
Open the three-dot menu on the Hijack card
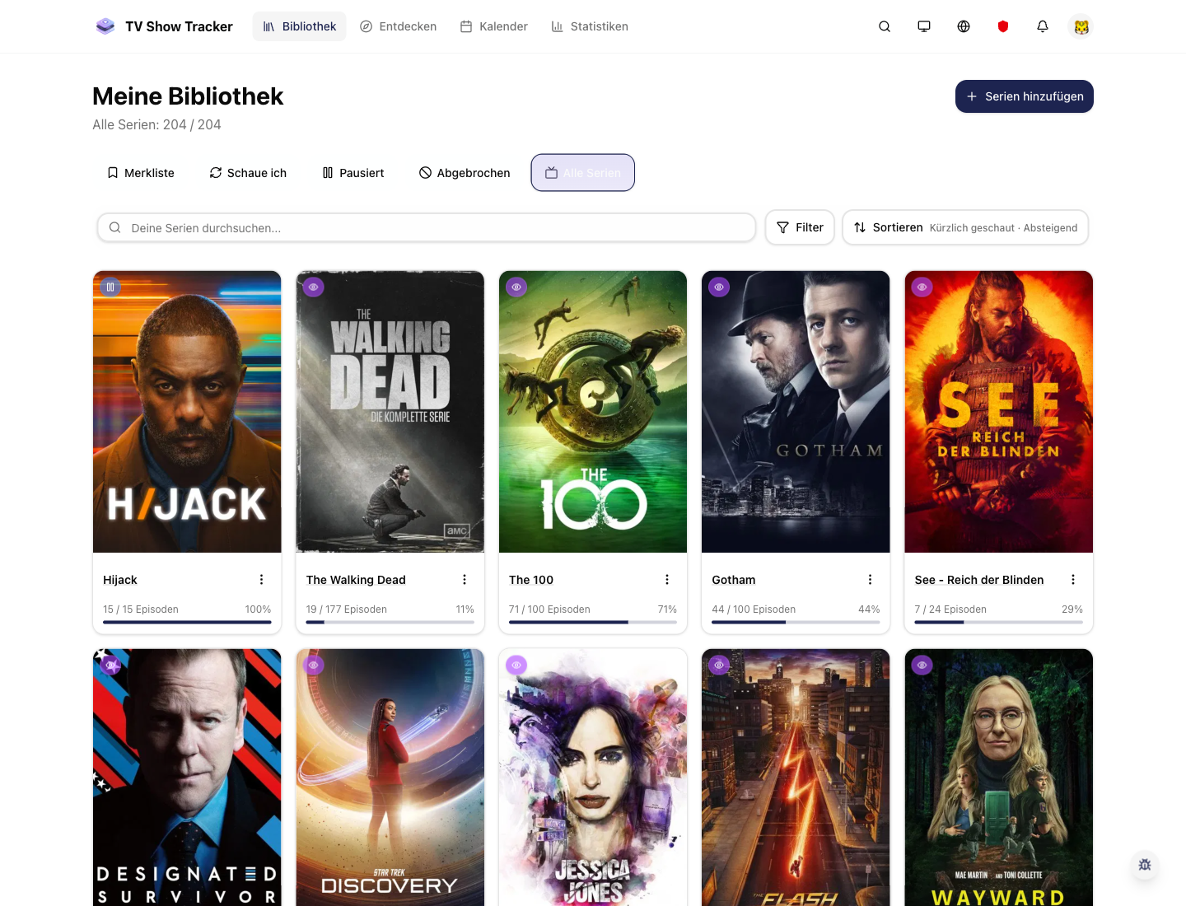coord(261,579)
